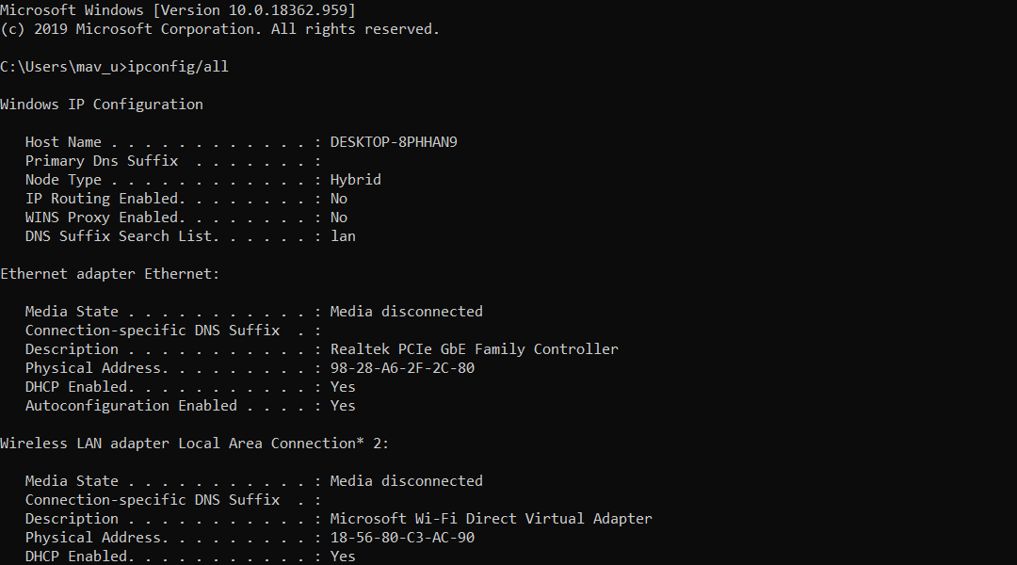Click the WINS Proxy Enabled No value

[x=339, y=218]
